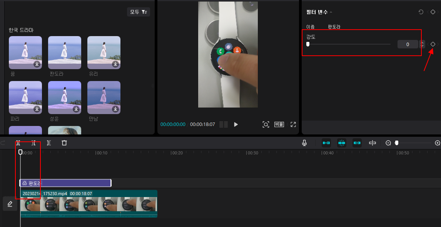Screen dimensions: 441x227
Task: Download the 꿈 filter
Action: (x=37, y=64)
